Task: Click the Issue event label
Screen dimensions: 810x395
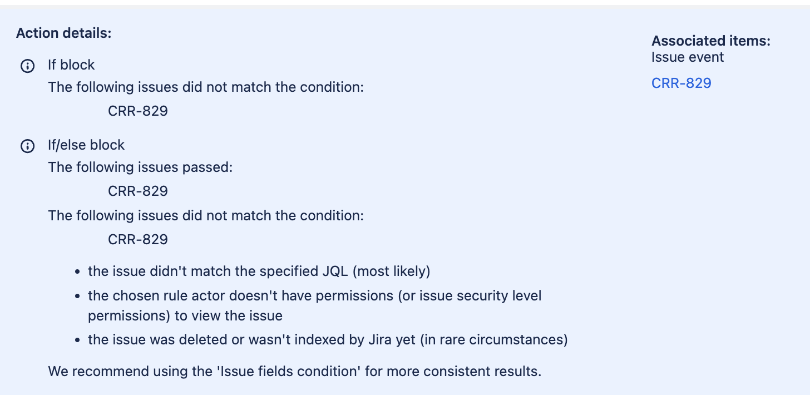Action: (687, 57)
